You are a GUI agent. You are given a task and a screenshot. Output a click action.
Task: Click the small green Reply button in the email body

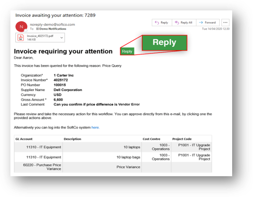[x=127, y=51]
